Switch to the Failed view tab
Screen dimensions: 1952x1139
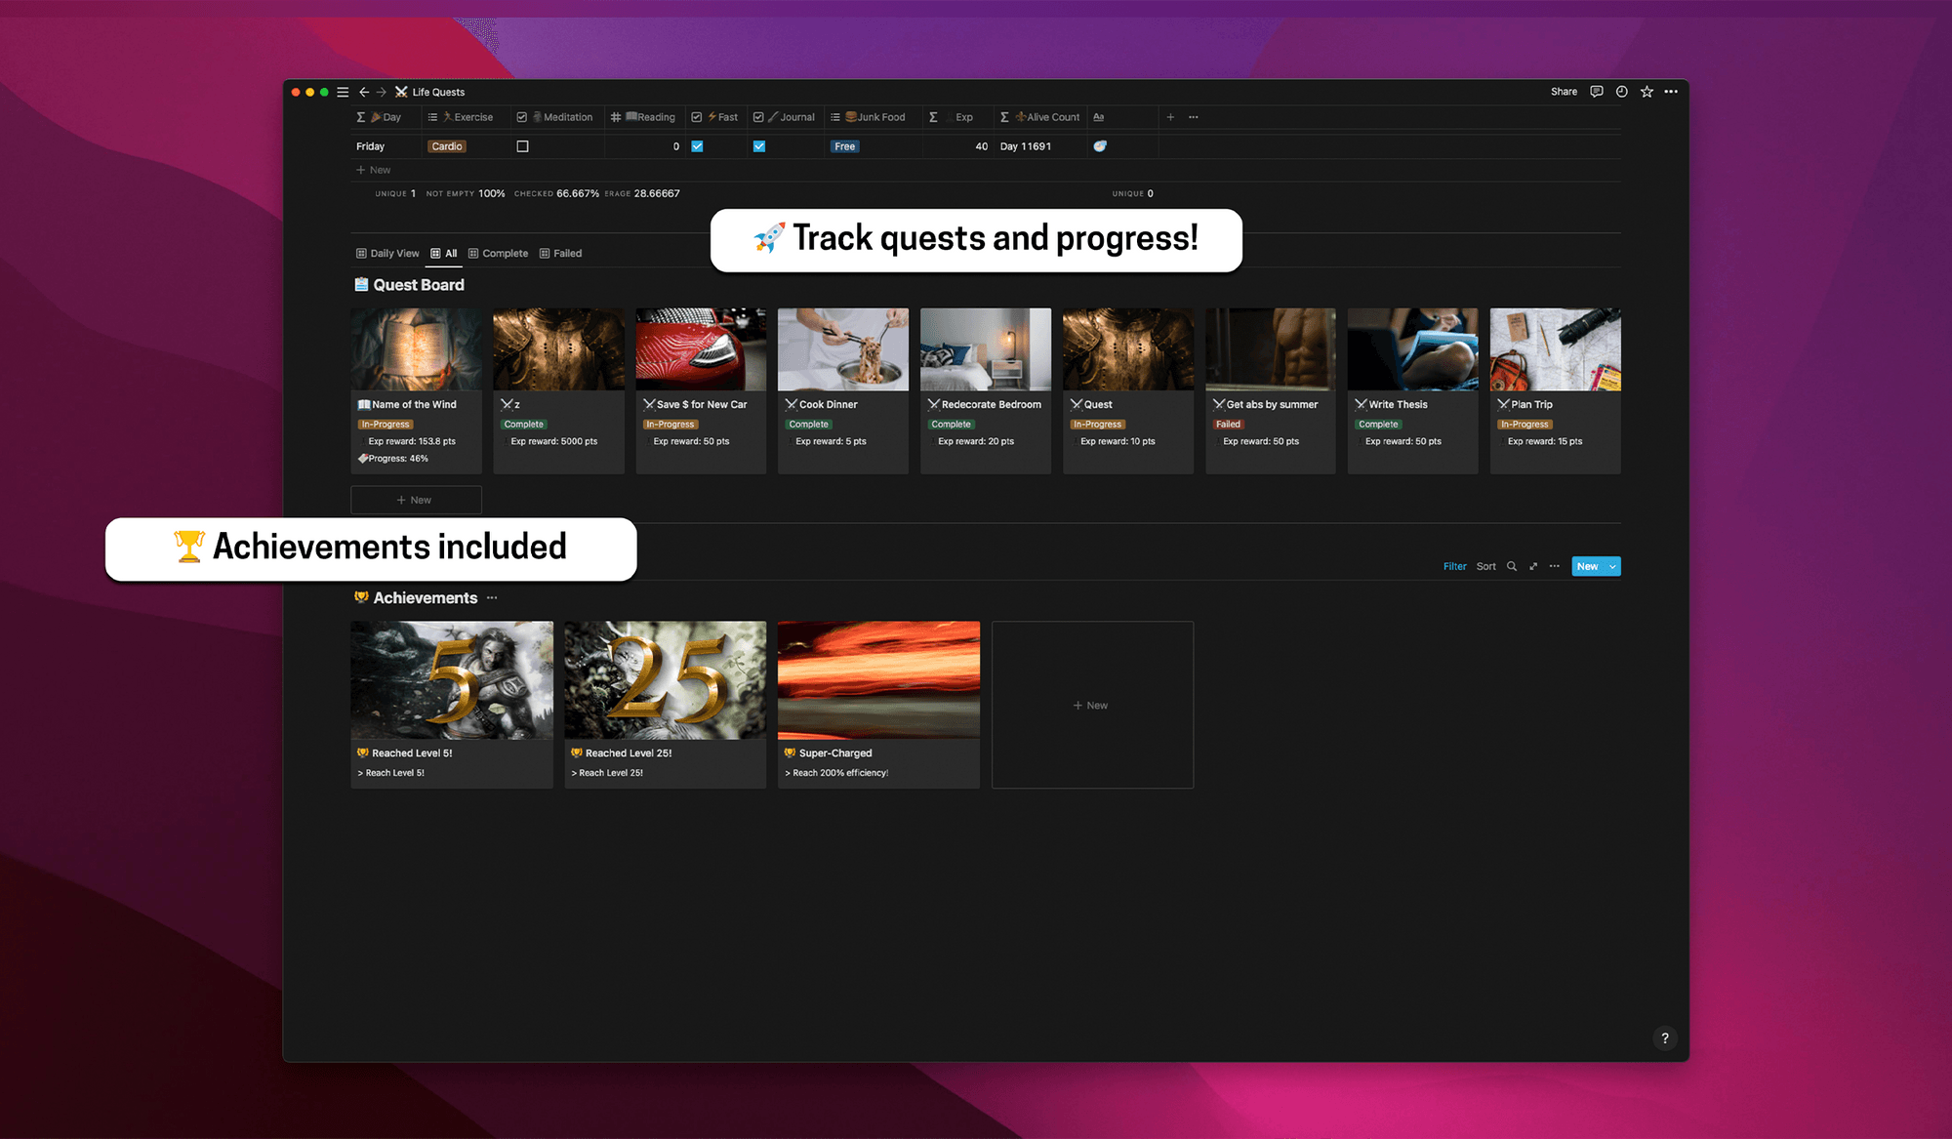(561, 253)
